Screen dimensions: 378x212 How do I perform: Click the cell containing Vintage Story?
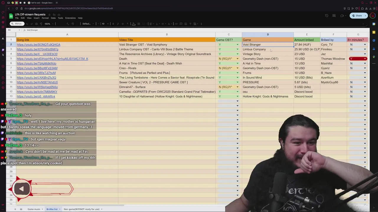(x=268, y=54)
